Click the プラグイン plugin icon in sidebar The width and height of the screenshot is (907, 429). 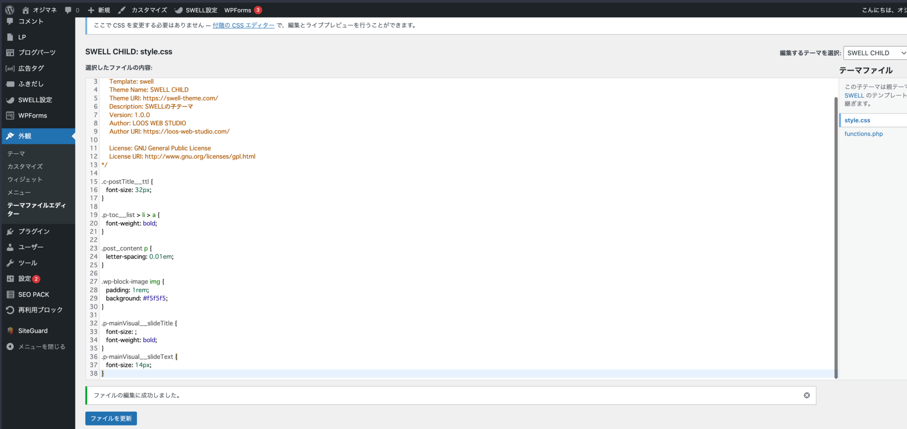(x=10, y=231)
